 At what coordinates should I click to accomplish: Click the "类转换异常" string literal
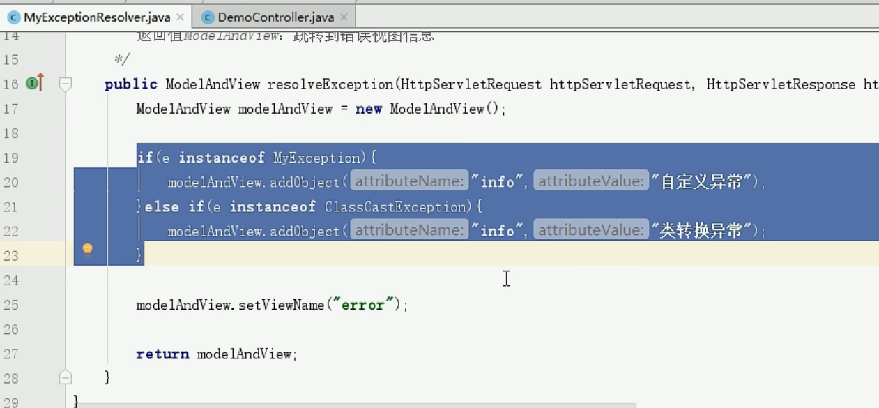[x=701, y=231]
